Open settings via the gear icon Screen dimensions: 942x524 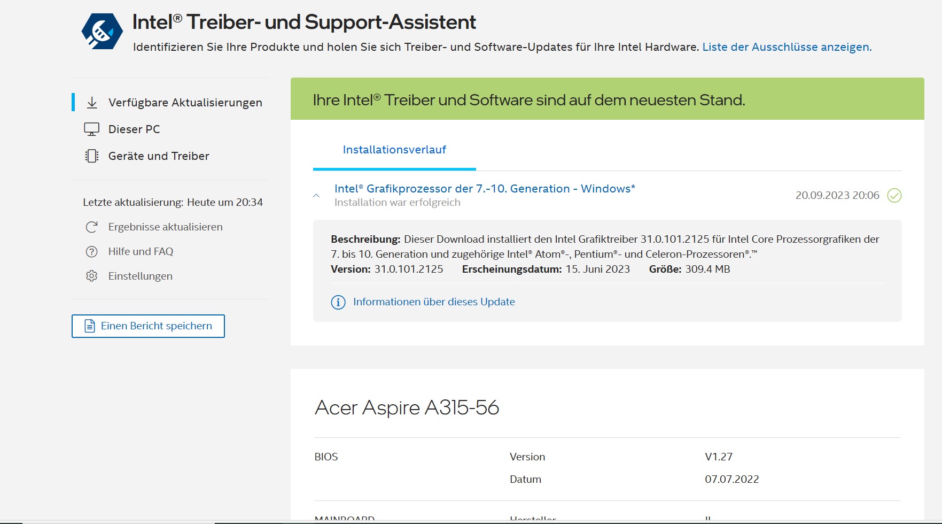92,276
